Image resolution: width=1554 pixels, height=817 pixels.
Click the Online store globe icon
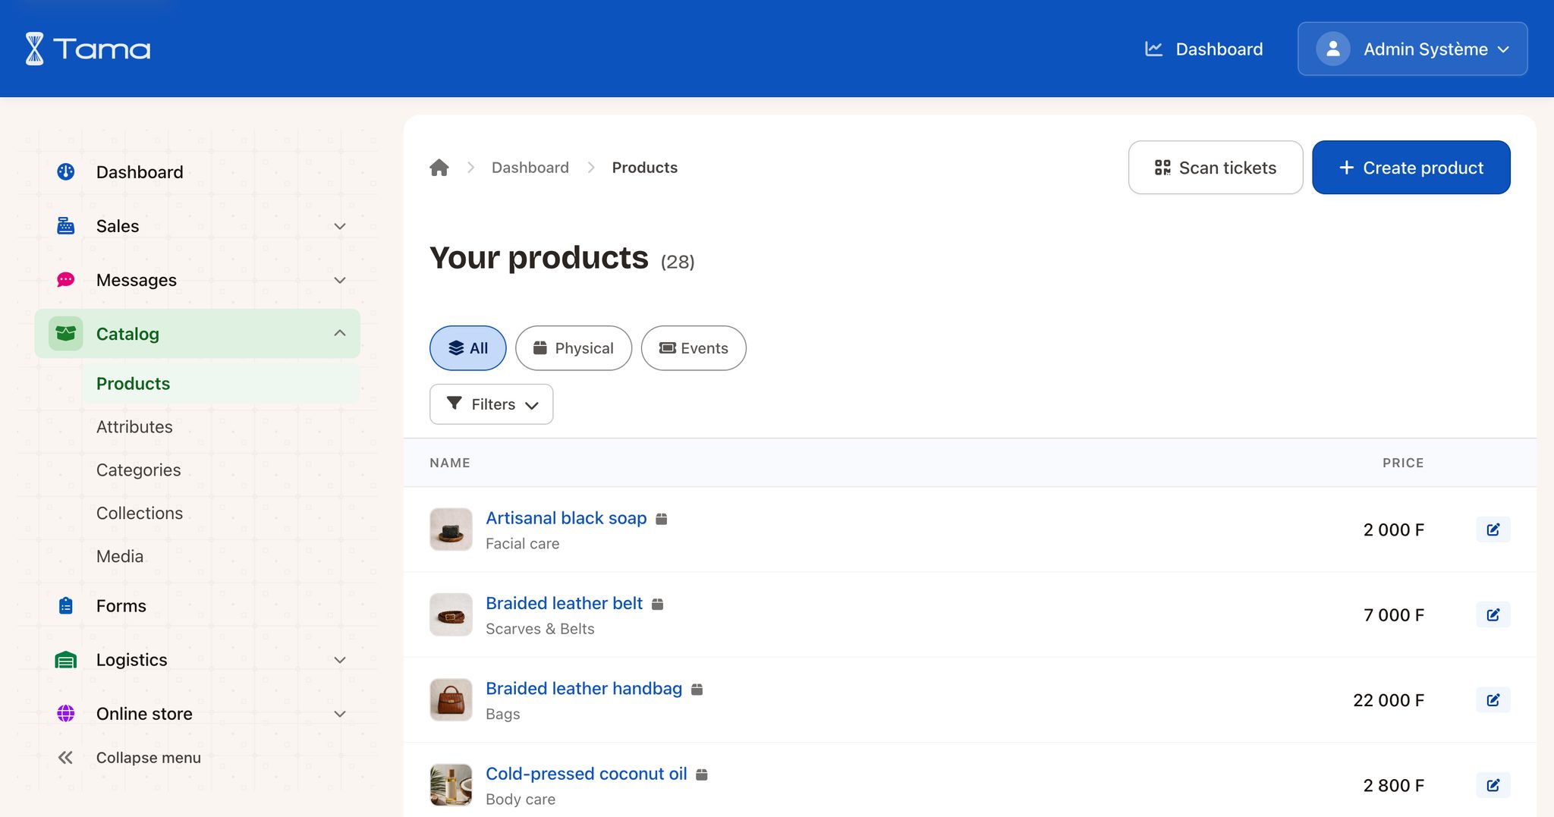(66, 714)
